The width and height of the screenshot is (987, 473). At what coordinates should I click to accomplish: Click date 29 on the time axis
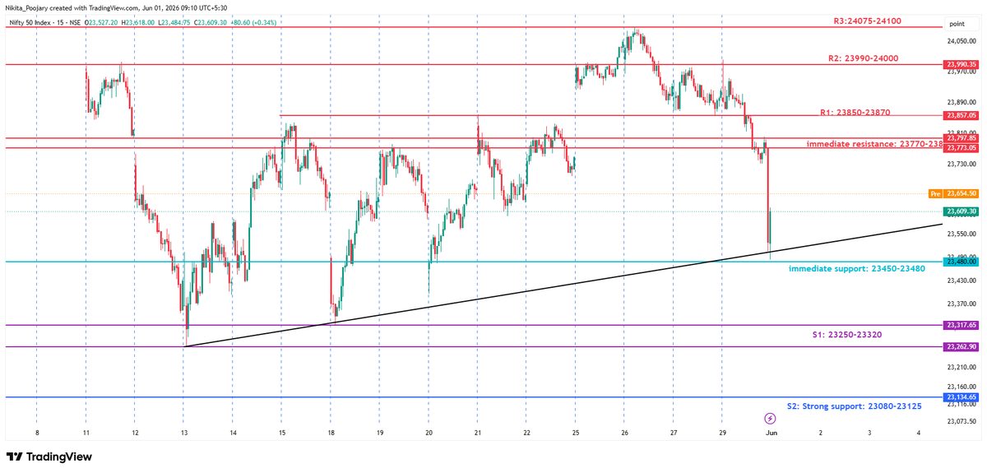(x=722, y=432)
